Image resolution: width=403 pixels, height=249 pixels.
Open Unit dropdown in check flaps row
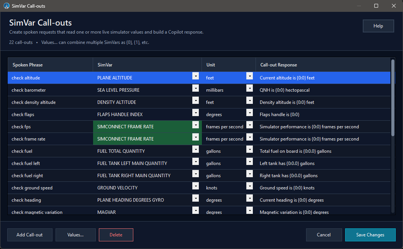(x=249, y=113)
